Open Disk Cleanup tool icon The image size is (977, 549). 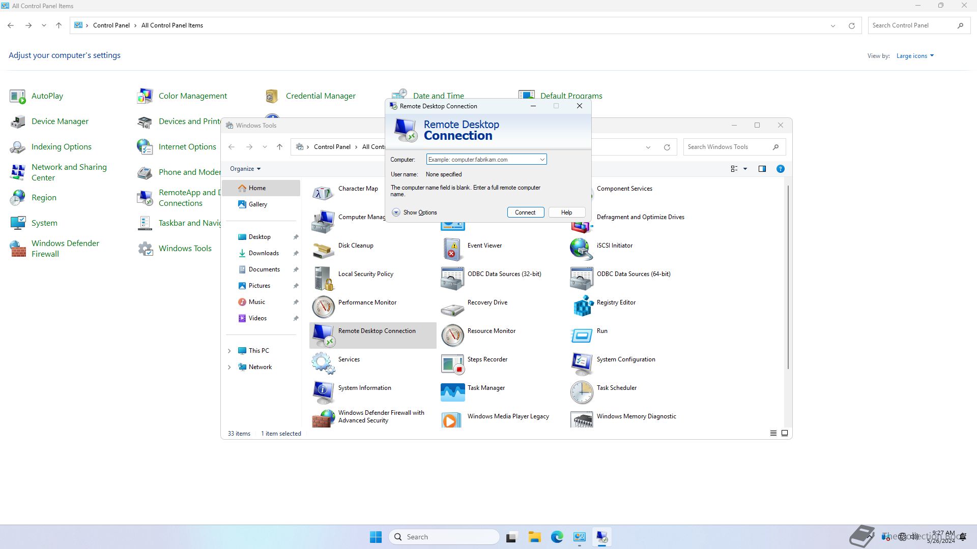tap(323, 249)
